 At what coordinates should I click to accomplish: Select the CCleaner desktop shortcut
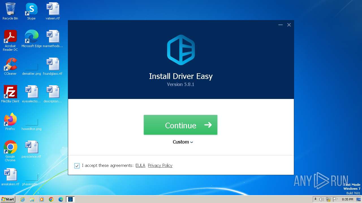pyautogui.click(x=10, y=67)
